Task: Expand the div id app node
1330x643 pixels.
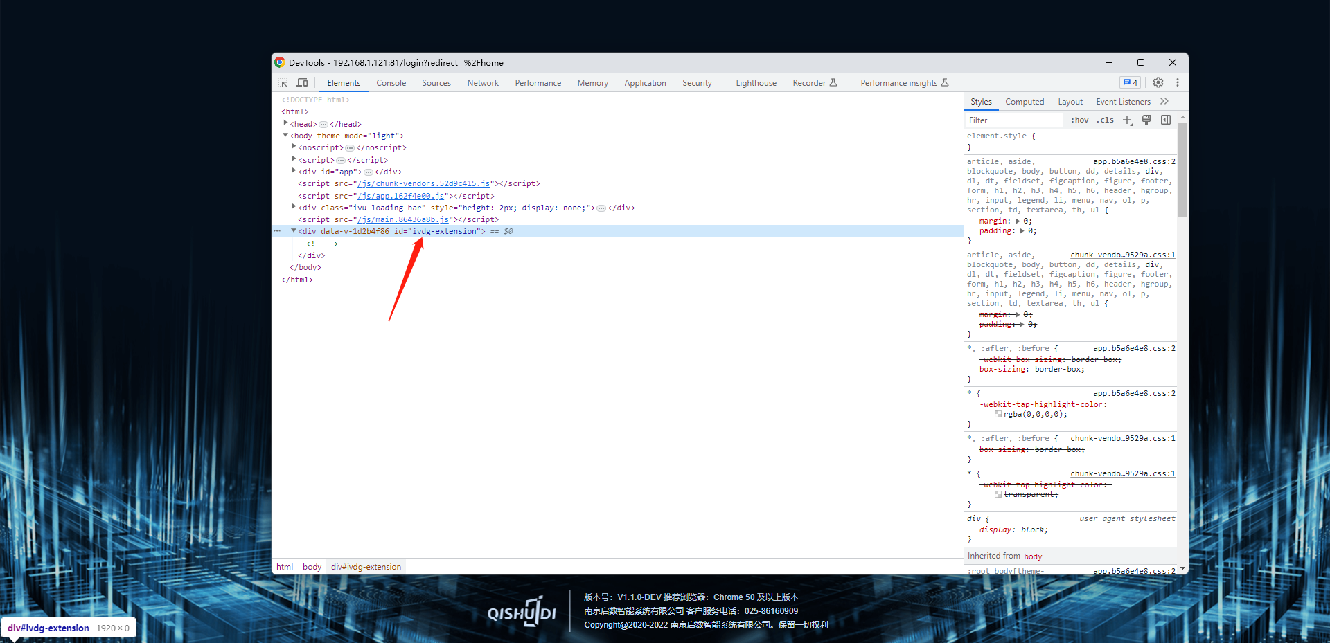Action: [x=294, y=170]
